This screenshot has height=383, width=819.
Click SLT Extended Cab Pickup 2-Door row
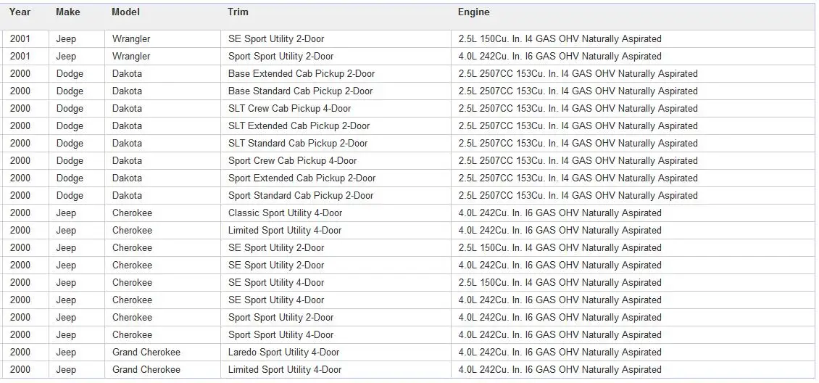click(x=299, y=126)
